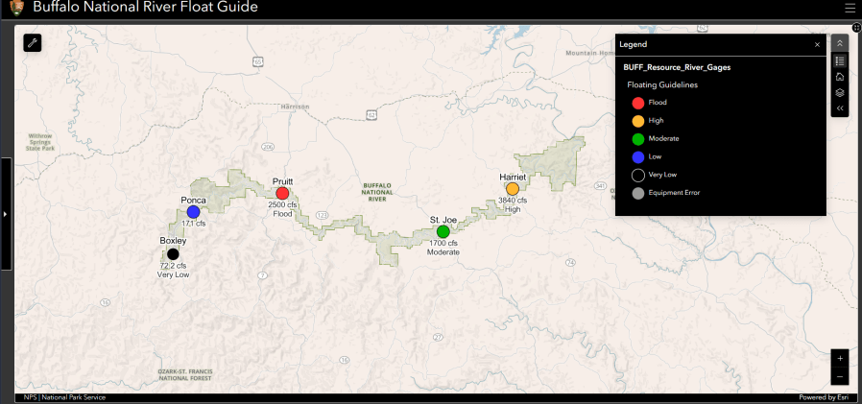Click the 'Pruitt' gauge name label
The image size is (862, 404).
coord(282,181)
